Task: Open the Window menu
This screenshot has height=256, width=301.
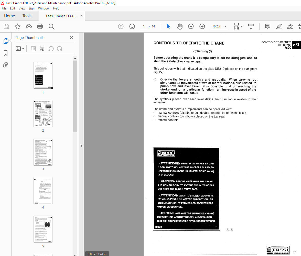Action: [44, 8]
